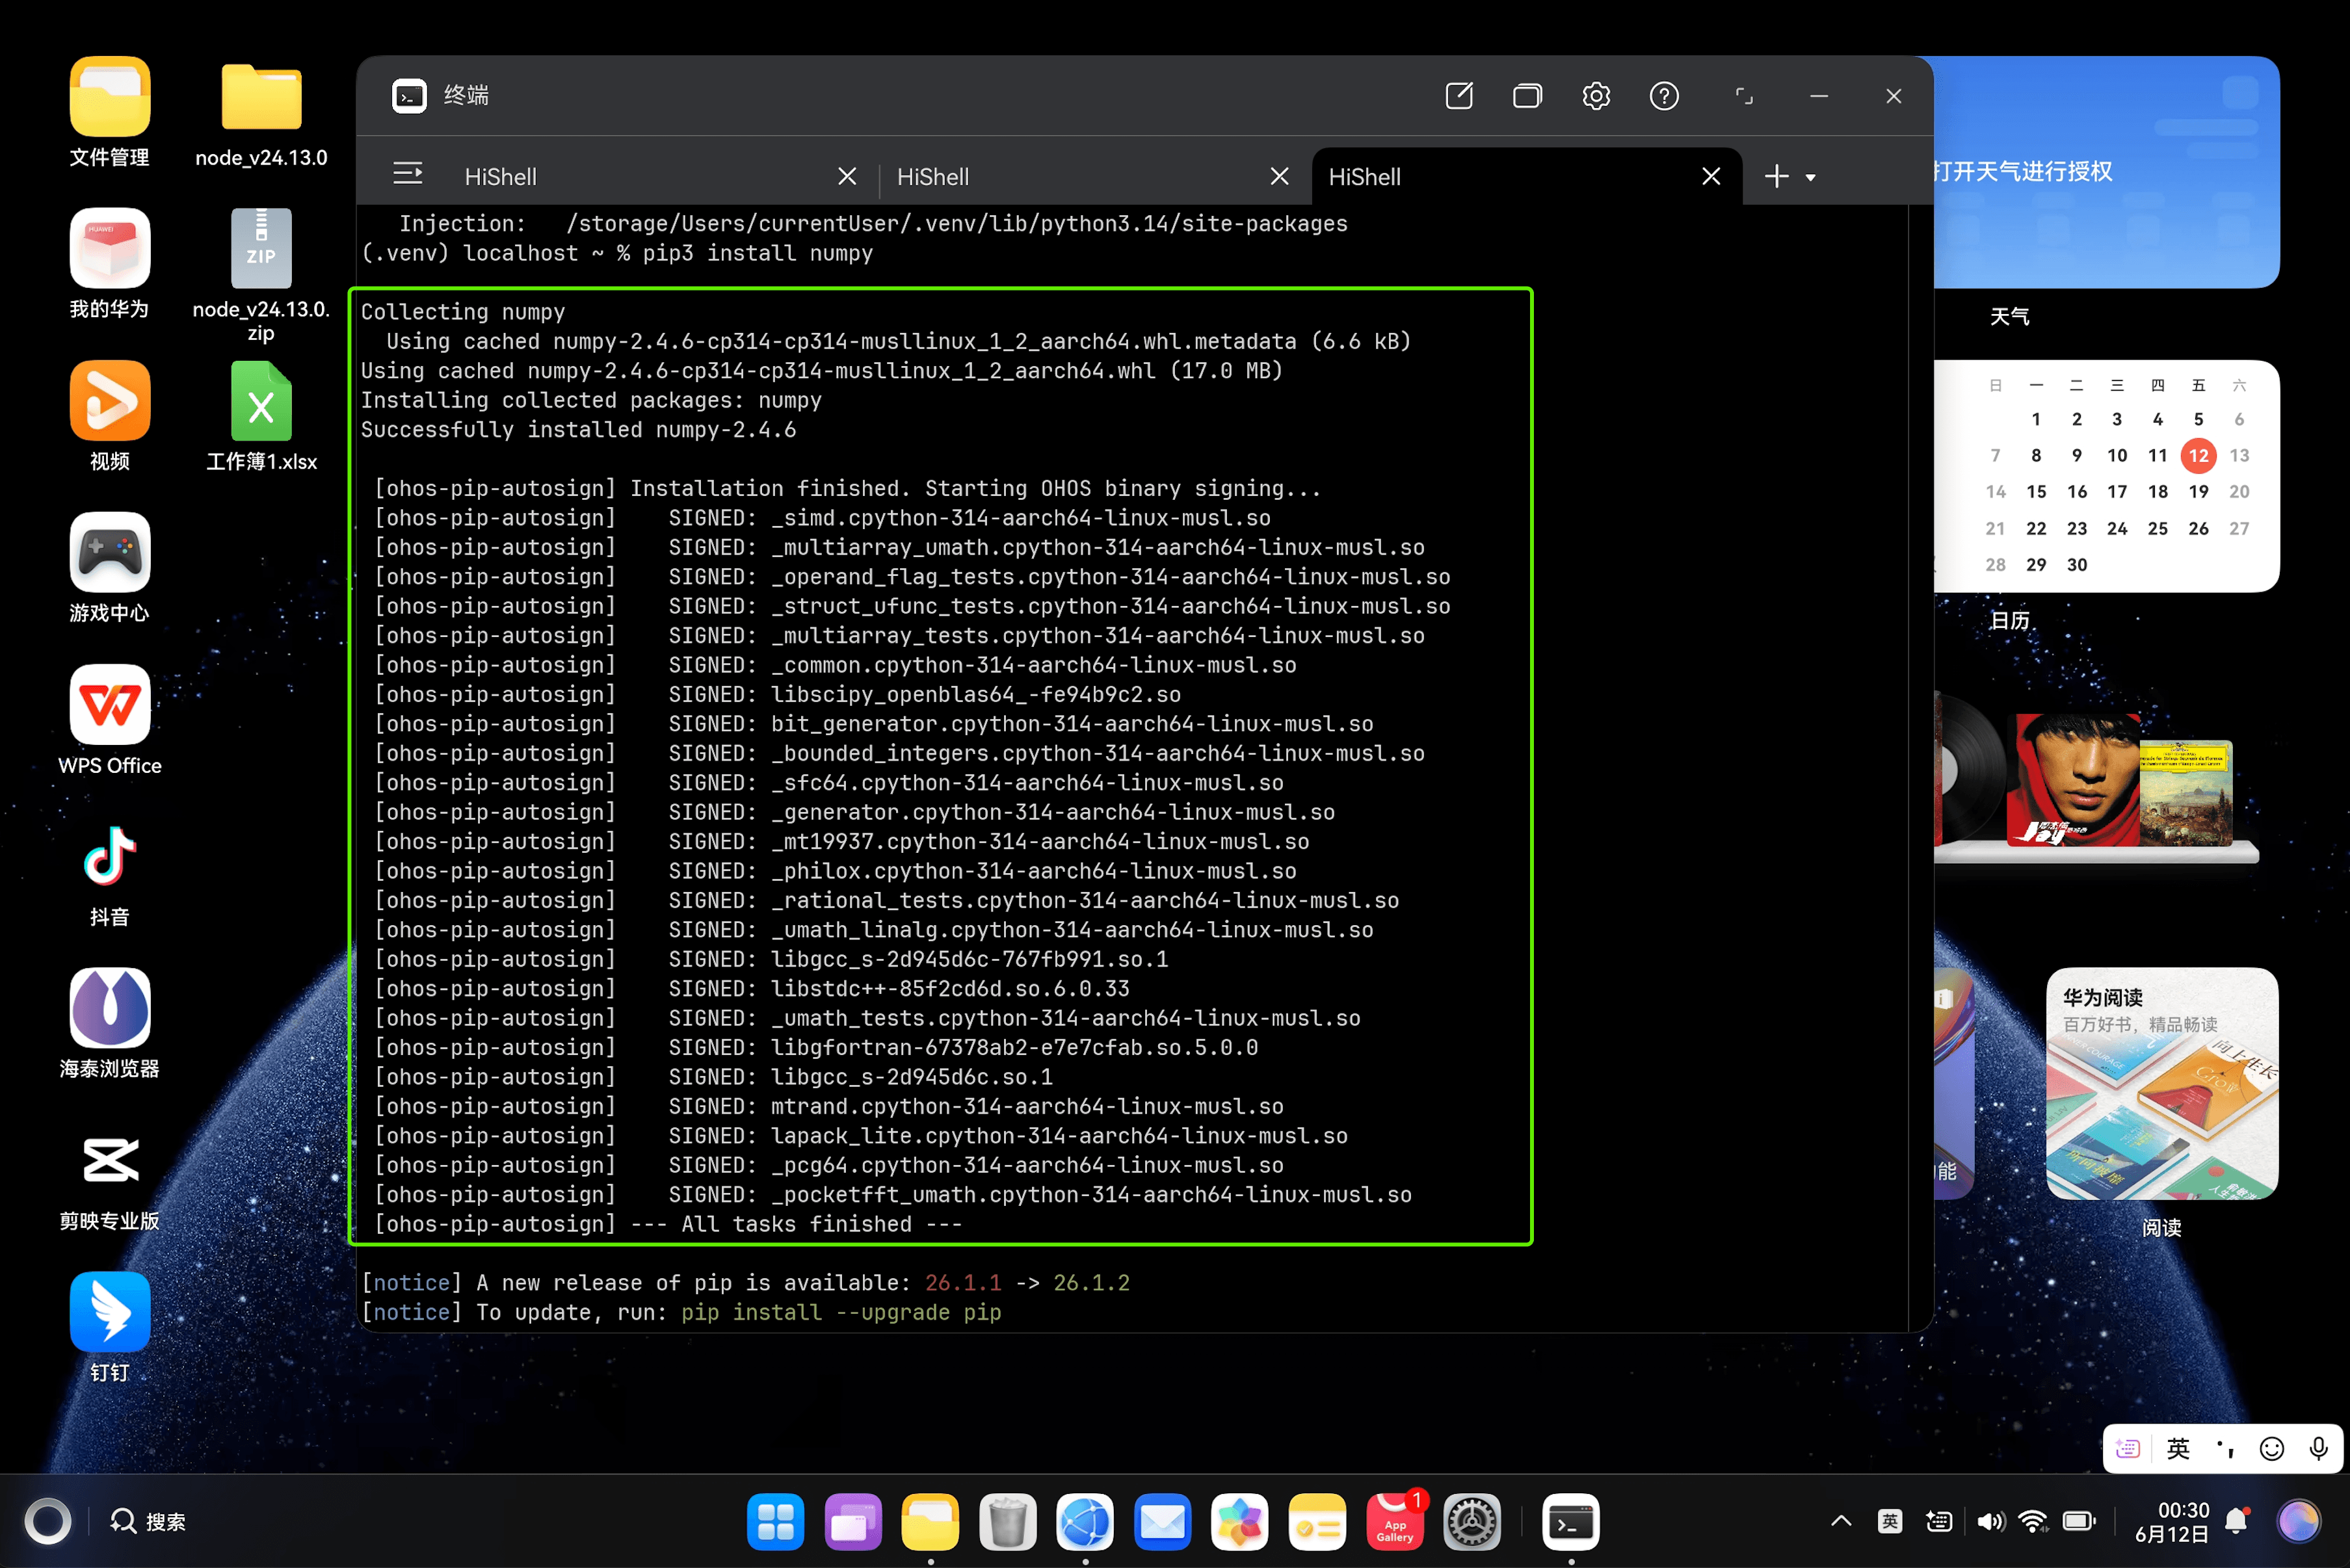This screenshot has width=2350, height=1568.
Task: Select the node_v24.13.0.zip archive file
Action: [x=261, y=248]
